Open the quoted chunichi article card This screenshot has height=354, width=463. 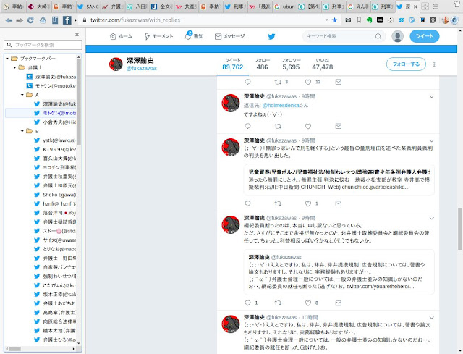click(x=339, y=180)
